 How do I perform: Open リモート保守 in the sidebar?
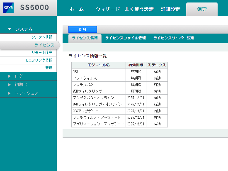42,52
